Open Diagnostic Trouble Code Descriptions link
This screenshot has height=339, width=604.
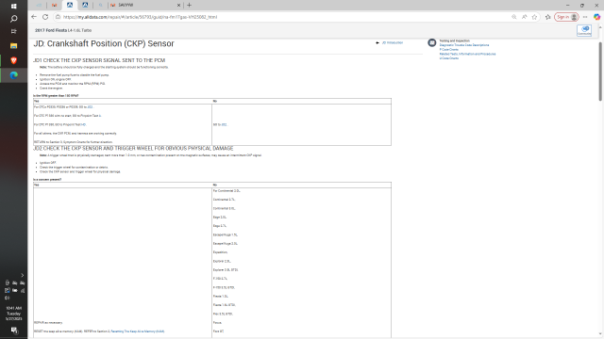464,45
